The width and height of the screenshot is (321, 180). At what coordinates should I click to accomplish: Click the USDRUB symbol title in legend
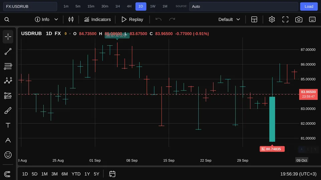tap(31, 33)
